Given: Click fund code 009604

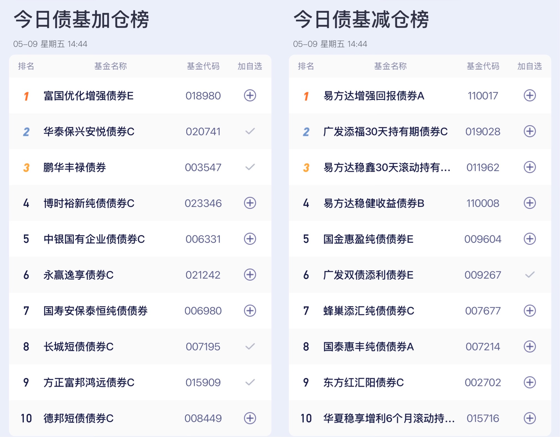Looking at the screenshot, I should (483, 239).
